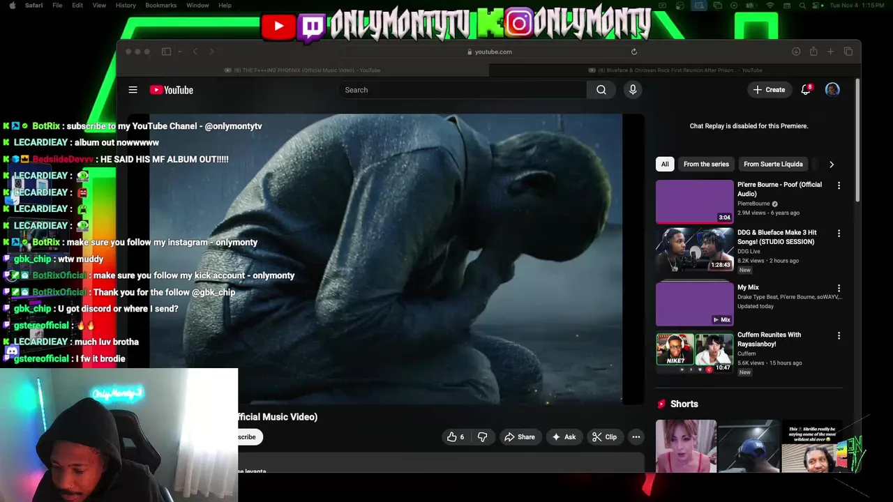Click the Clip button
Viewport: 893px width, 502px height.
604,437
